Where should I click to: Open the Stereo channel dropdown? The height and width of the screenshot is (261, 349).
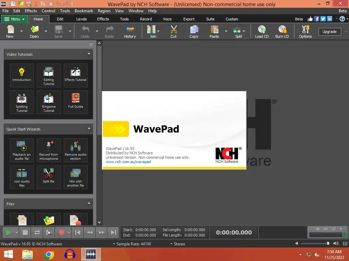click(x=178, y=244)
